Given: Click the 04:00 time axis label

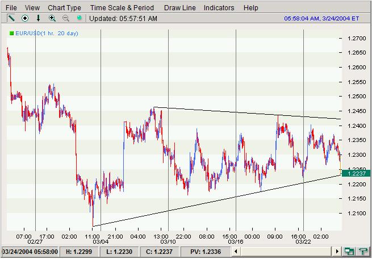Looking at the screenshot, I should coord(138,236).
